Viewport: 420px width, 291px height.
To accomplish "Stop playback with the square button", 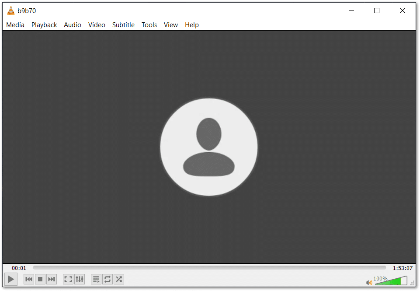I will [40, 279].
